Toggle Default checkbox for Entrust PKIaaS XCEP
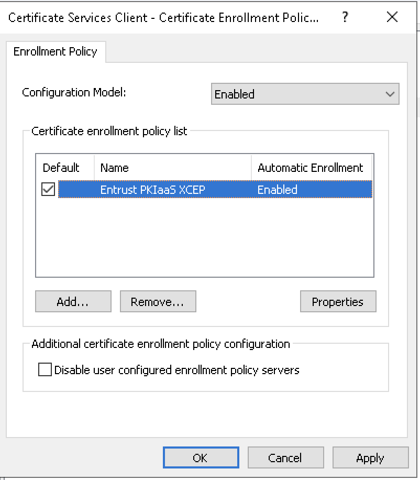This screenshot has height=480, width=420. tap(48, 190)
